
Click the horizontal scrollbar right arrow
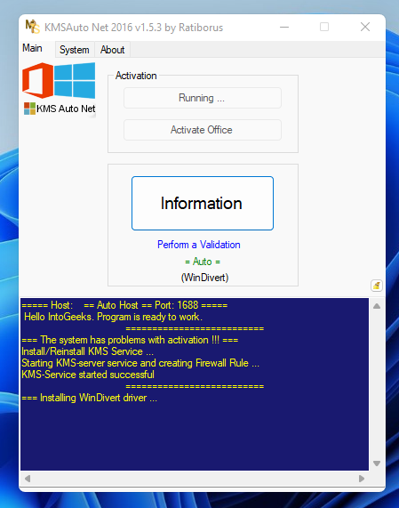point(362,479)
